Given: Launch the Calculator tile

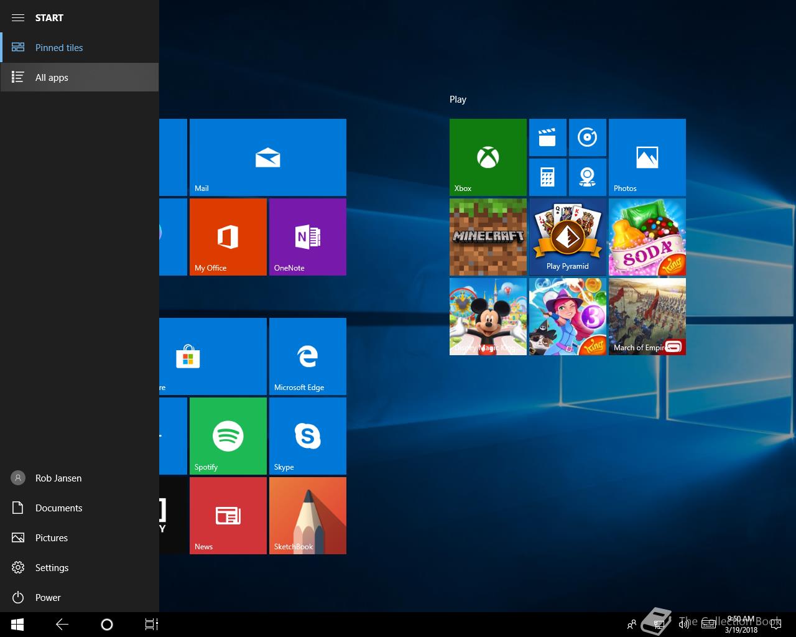Looking at the screenshot, I should coord(548,177).
